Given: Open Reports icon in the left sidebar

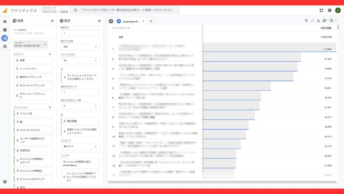Looking at the screenshot, I should (x=5, y=30).
